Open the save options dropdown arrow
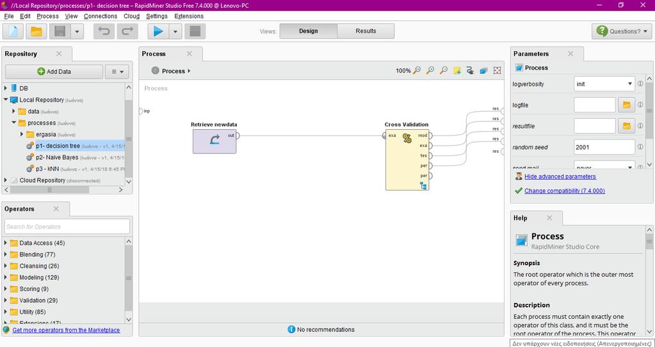 pyautogui.click(x=77, y=31)
